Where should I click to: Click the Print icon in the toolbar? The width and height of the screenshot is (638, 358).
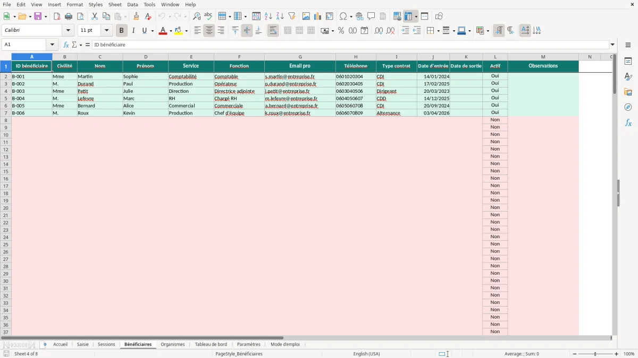coord(69,16)
